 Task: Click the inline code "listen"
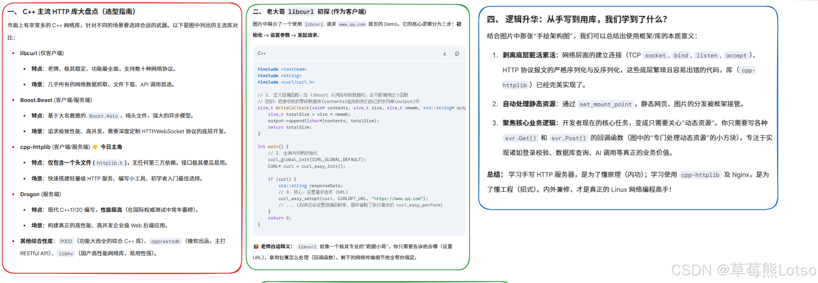click(707, 56)
